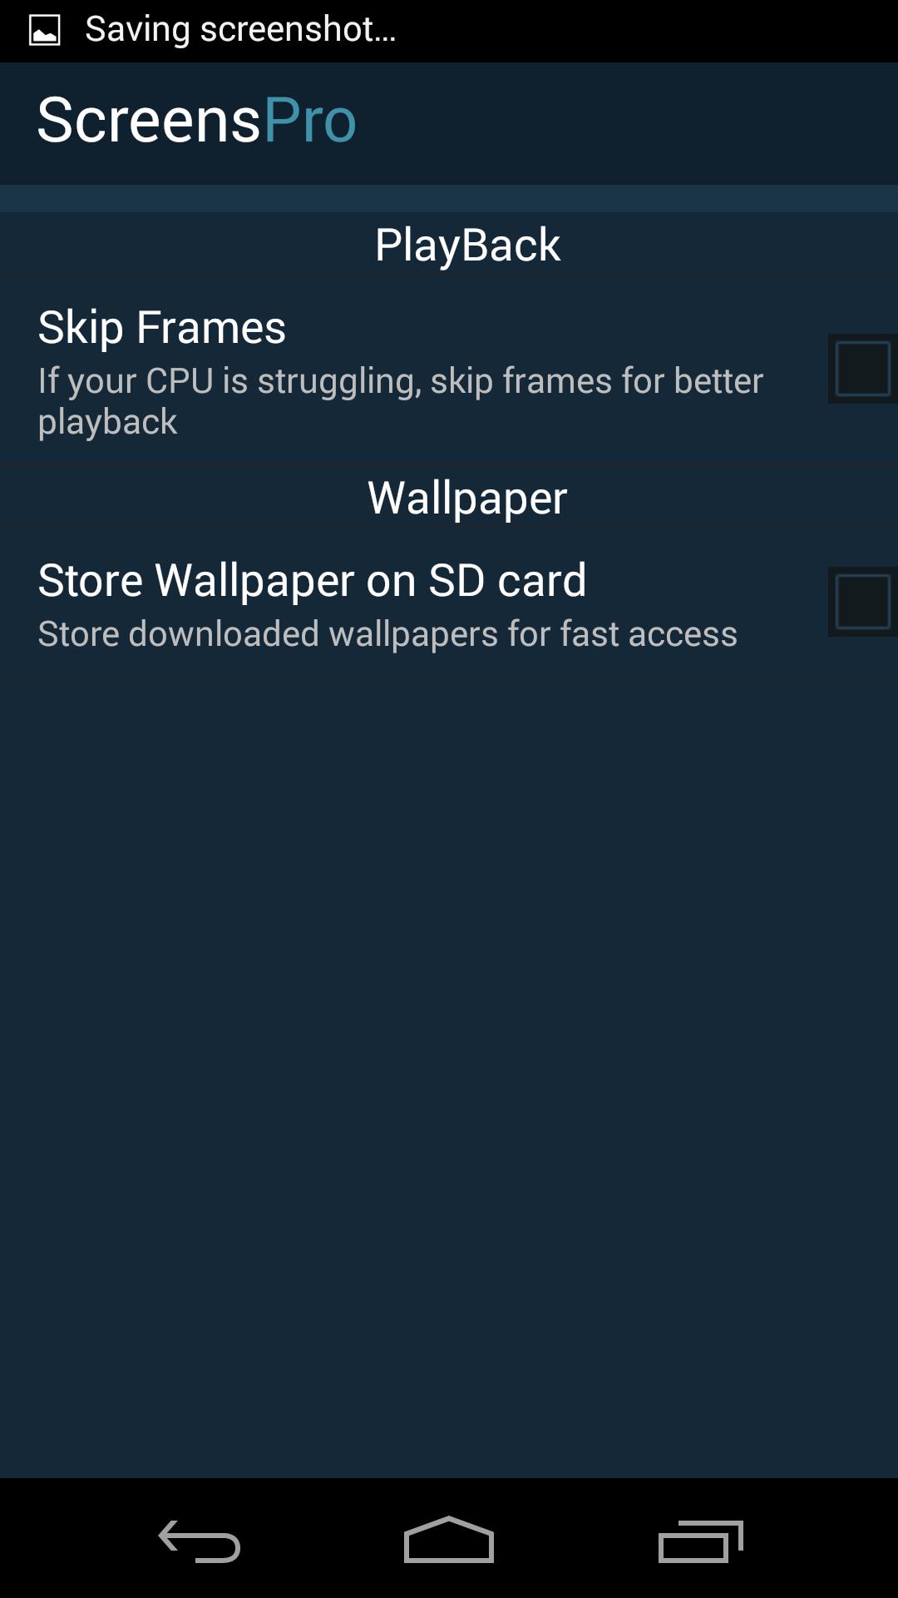Tap the light-blue divider bar under the title

click(449, 198)
